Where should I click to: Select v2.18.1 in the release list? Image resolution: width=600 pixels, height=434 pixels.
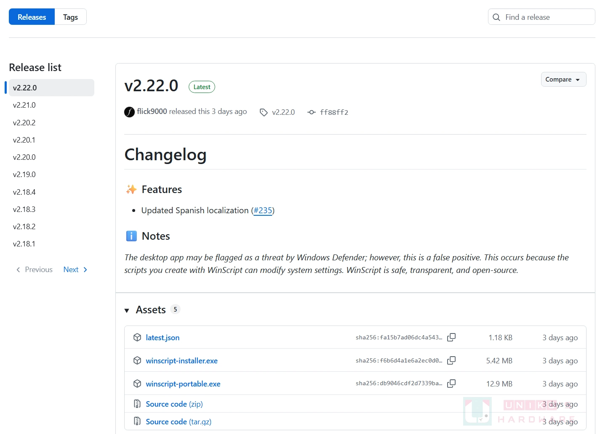[x=24, y=243]
